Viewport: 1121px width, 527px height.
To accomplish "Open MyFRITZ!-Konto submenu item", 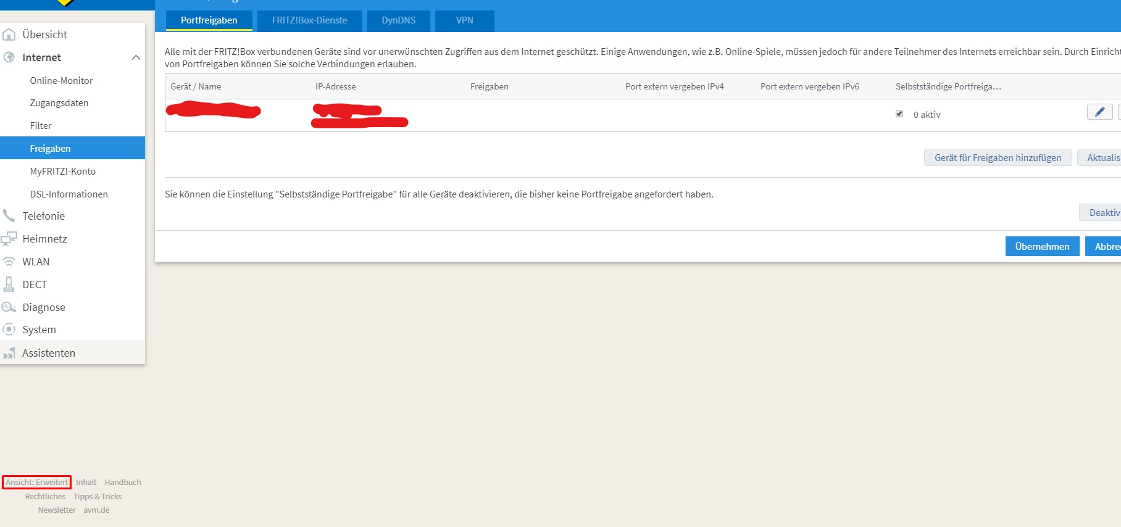I will [x=62, y=172].
